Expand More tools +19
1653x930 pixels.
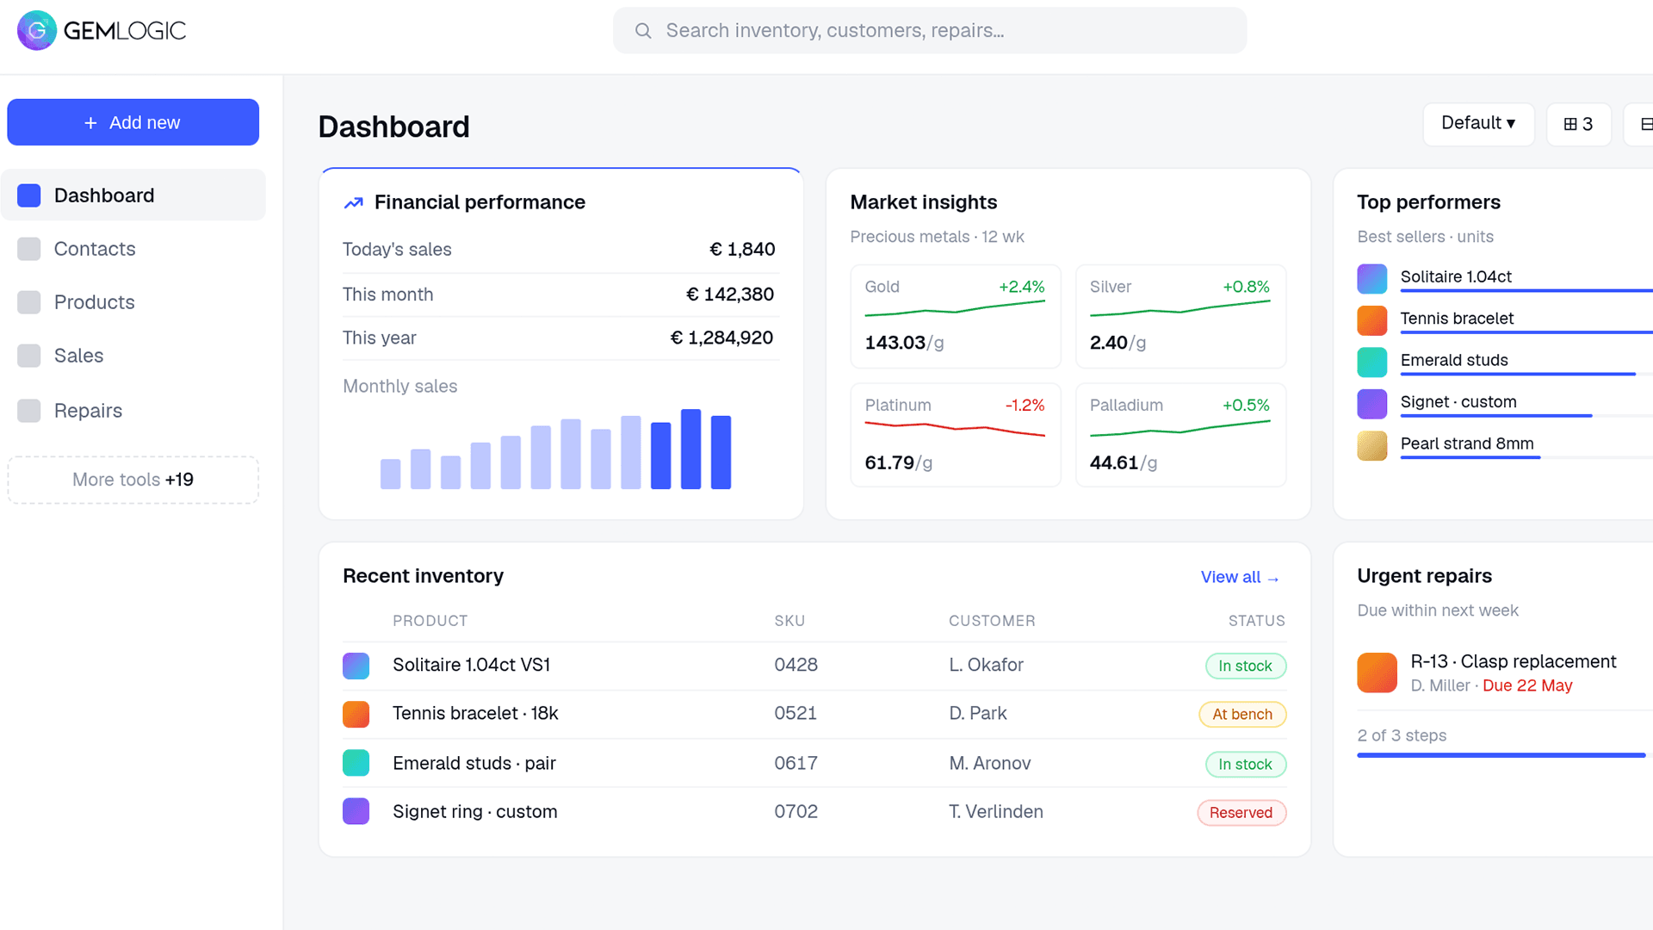(x=133, y=480)
